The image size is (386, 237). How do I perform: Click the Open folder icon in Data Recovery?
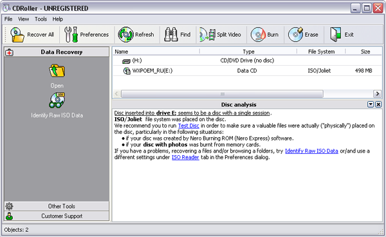pos(57,71)
